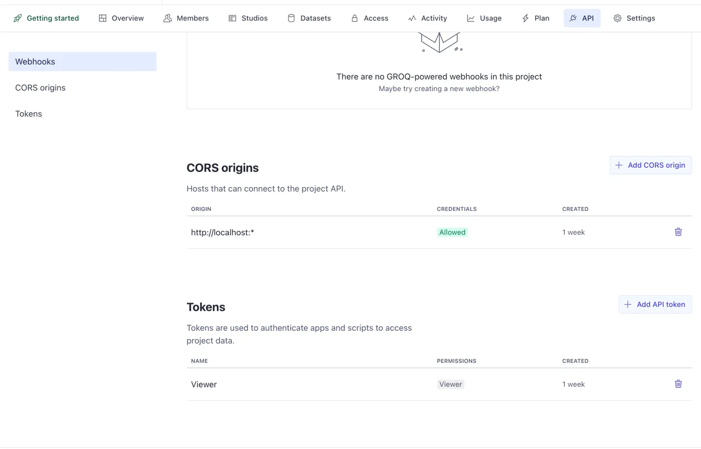Click the http://localhost:* origin row
This screenshot has width=701, height=449.
(x=222, y=233)
